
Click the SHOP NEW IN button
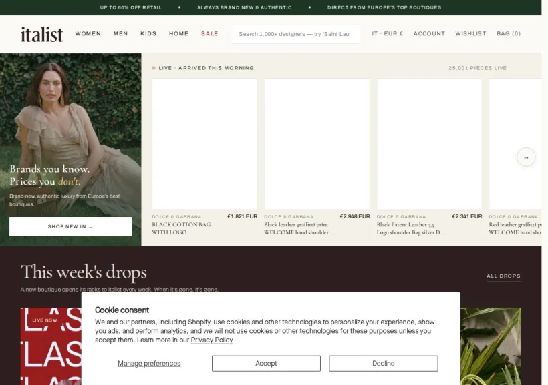click(x=71, y=226)
